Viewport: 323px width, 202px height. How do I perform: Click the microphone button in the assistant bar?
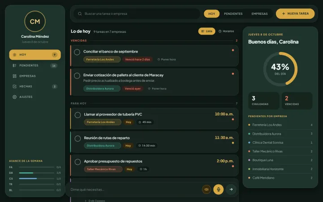tap(218, 189)
